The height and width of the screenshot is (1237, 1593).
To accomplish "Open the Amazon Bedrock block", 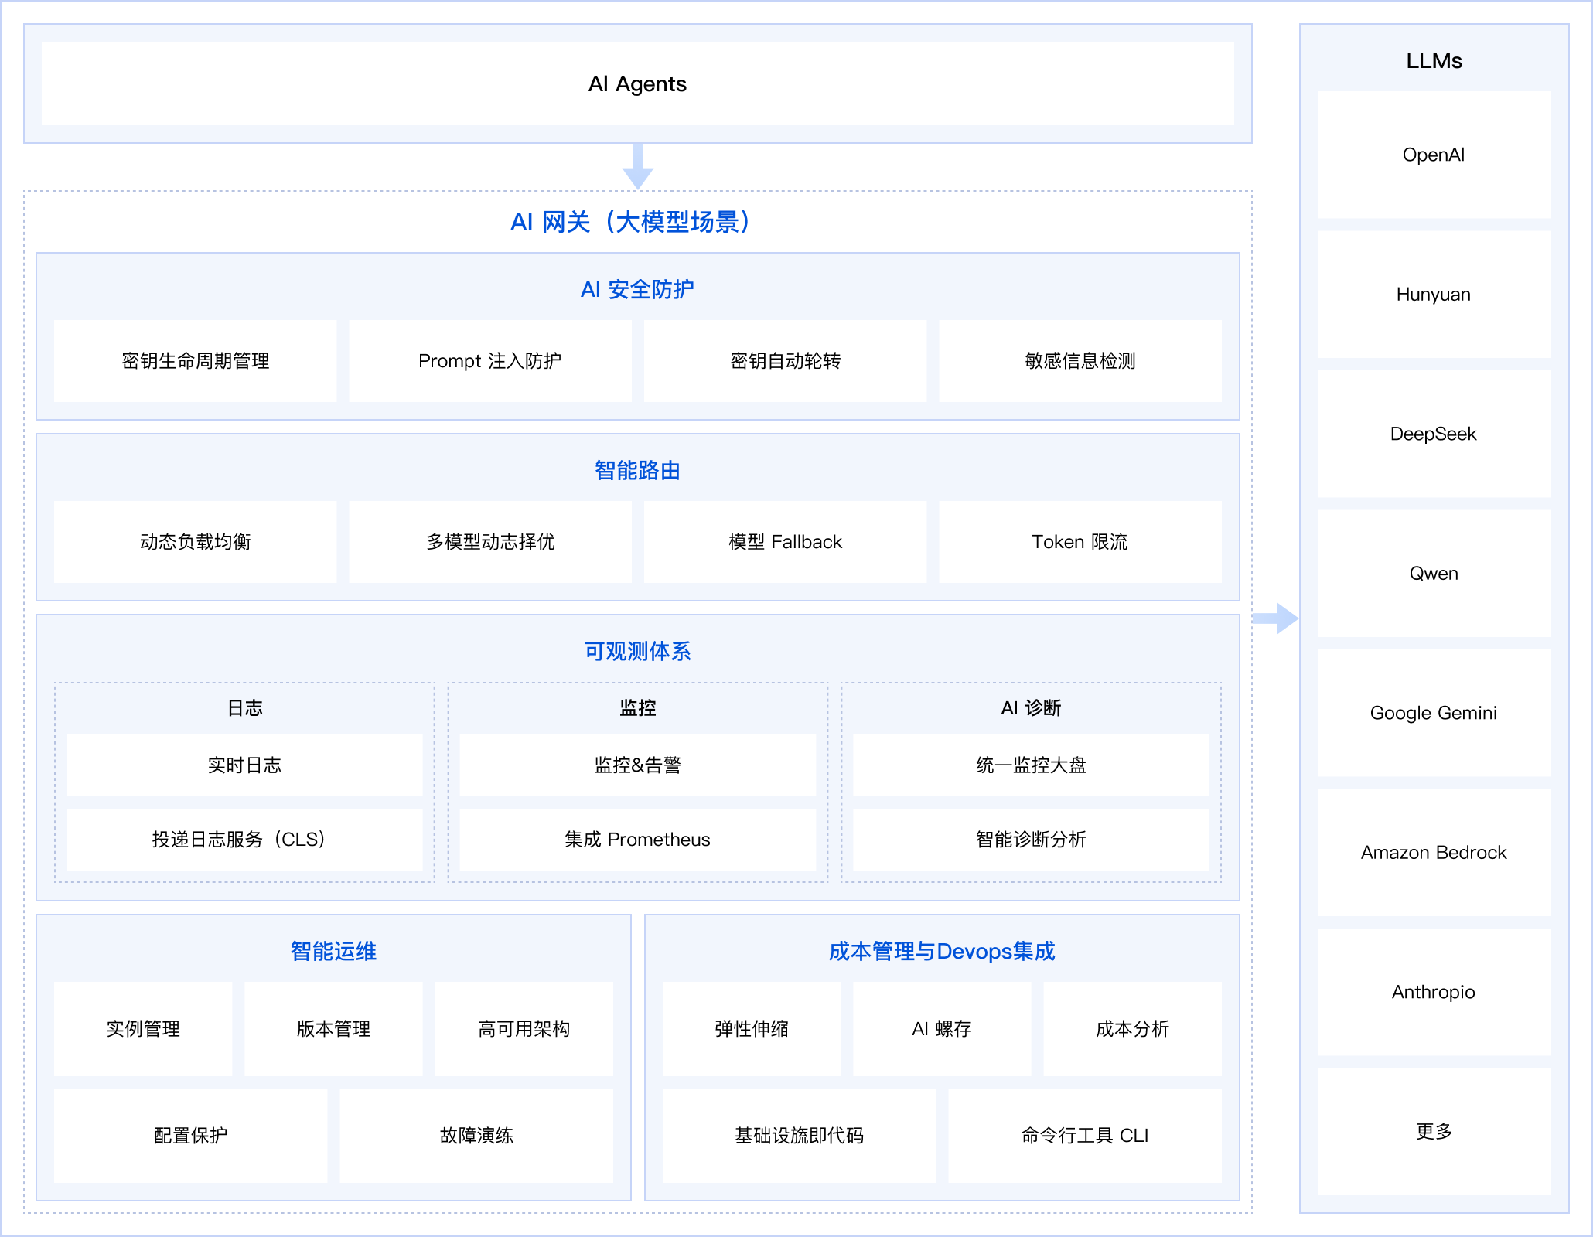I will [x=1433, y=852].
